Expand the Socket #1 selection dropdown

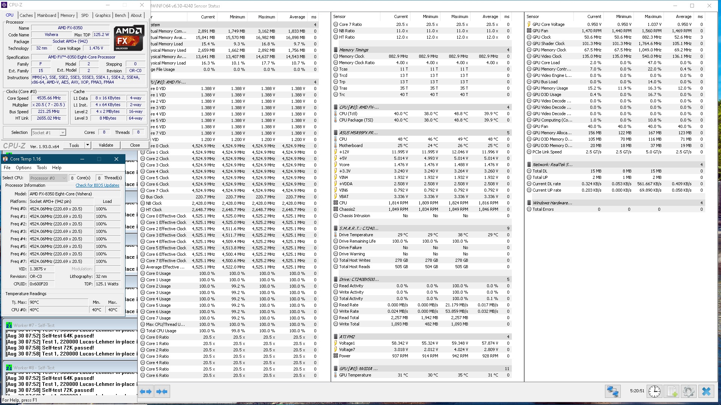tap(63, 133)
